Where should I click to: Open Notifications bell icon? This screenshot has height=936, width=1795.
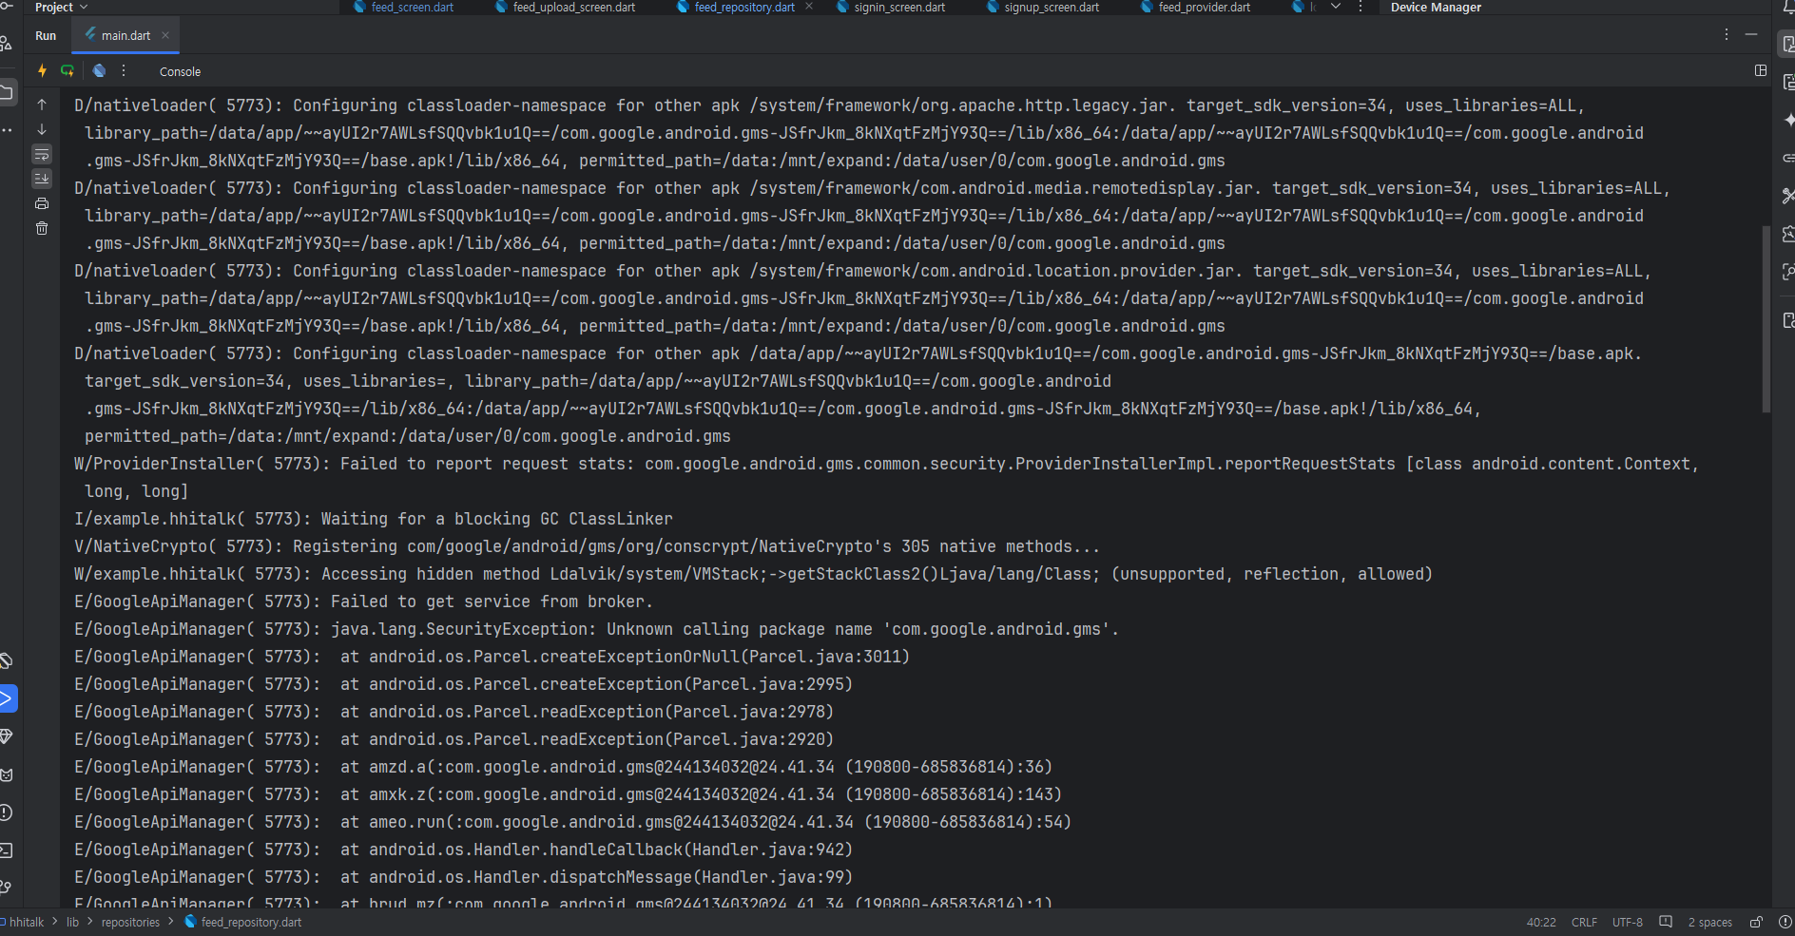point(1787,7)
